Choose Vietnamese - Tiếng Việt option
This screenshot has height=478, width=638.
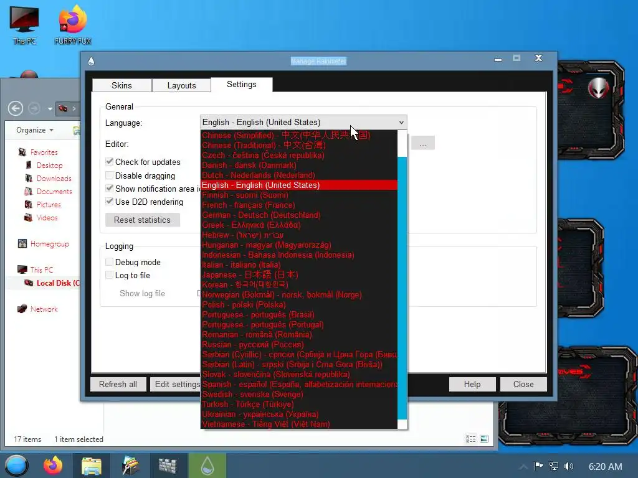(x=299, y=424)
